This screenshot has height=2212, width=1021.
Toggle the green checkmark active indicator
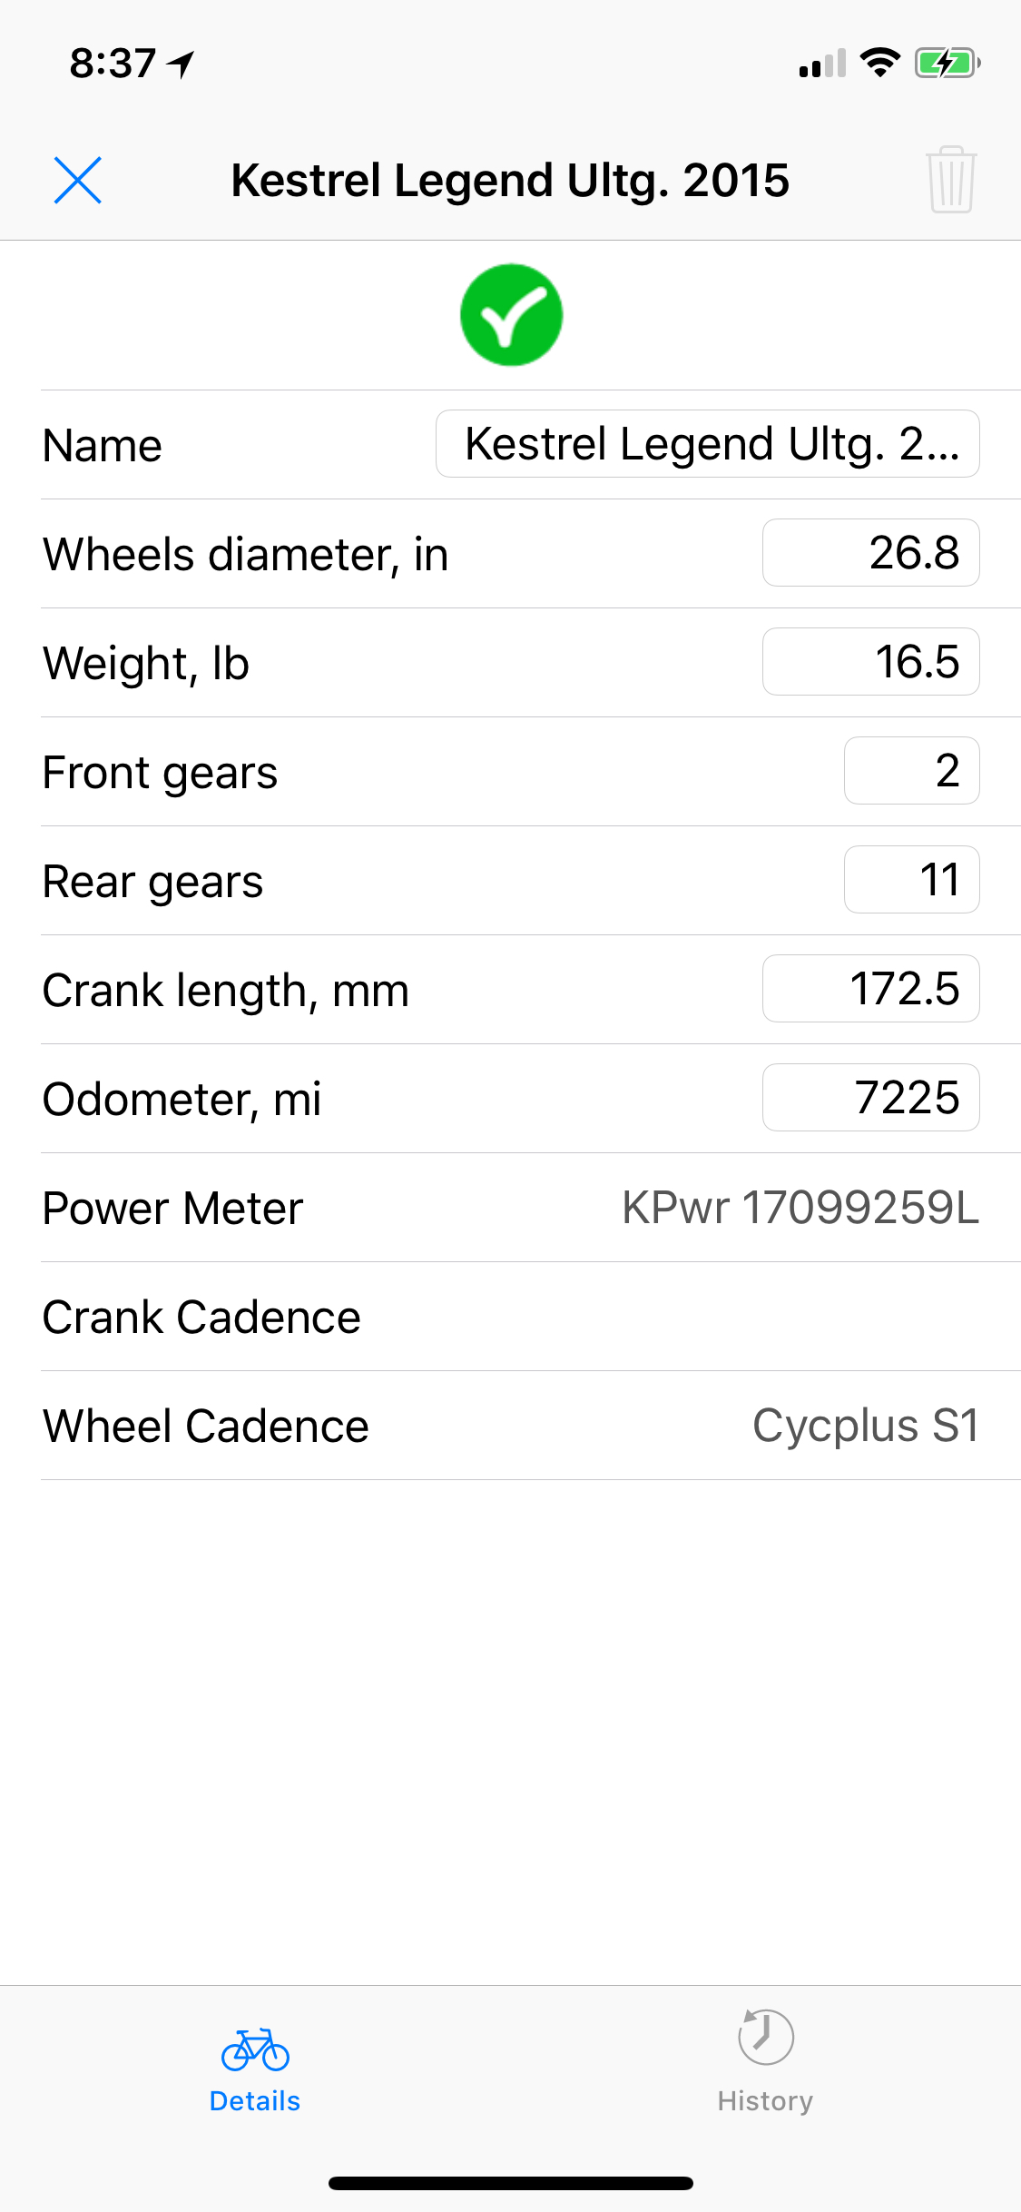coord(511,315)
